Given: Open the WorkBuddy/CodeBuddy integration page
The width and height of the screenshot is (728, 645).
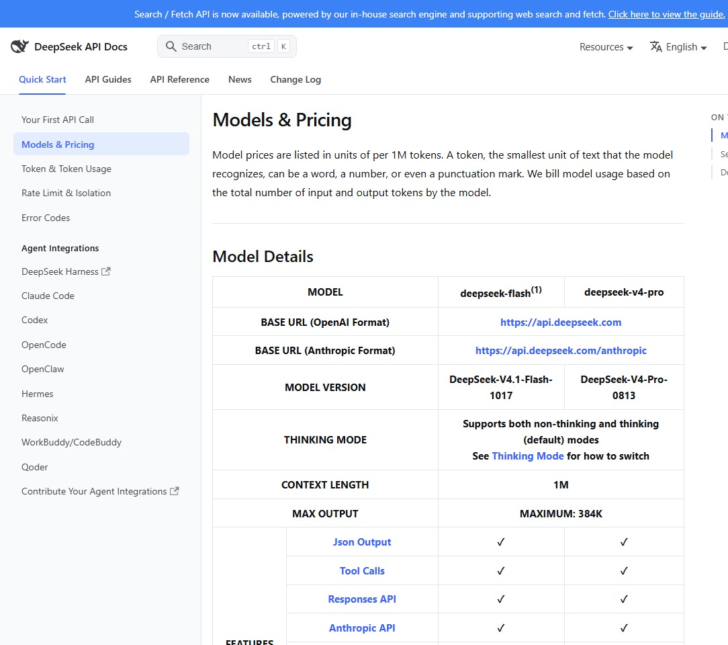Looking at the screenshot, I should click(71, 443).
